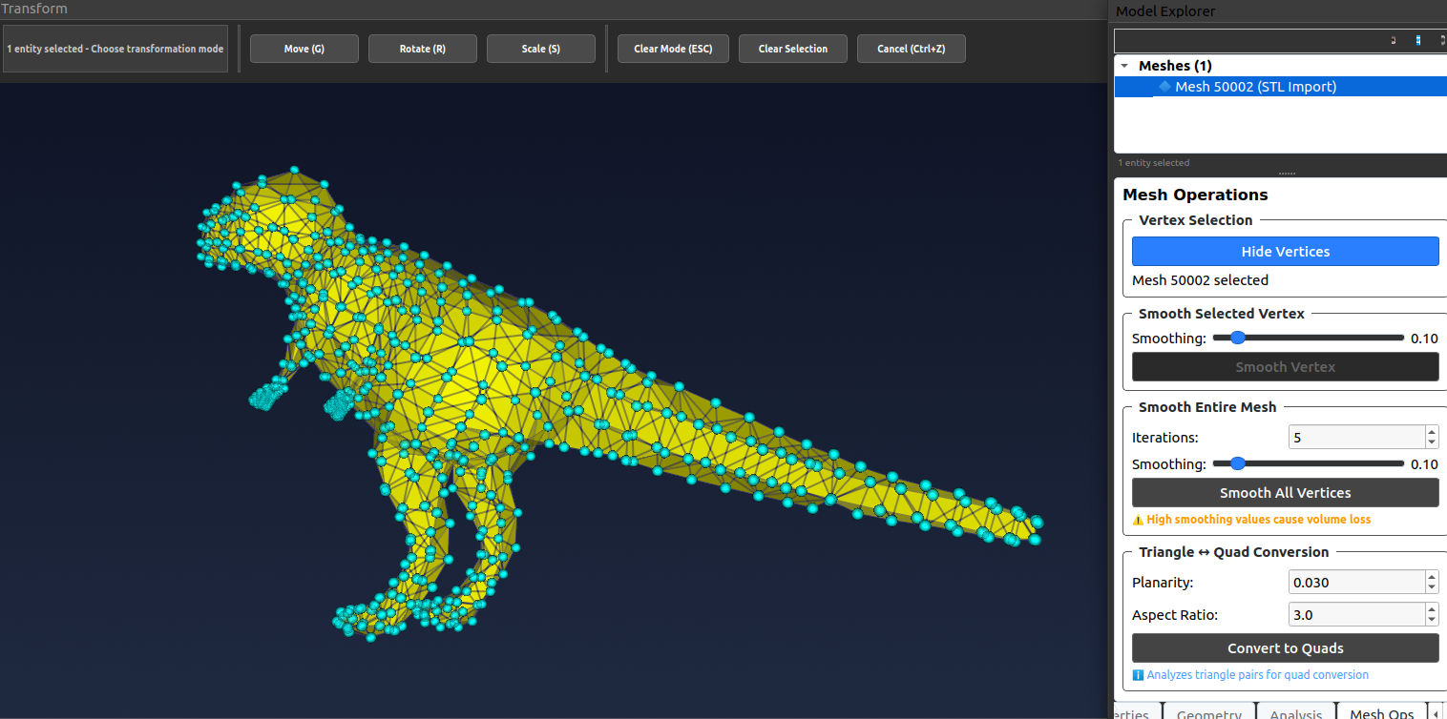Activate Rotate (R) transform mode

[422, 49]
